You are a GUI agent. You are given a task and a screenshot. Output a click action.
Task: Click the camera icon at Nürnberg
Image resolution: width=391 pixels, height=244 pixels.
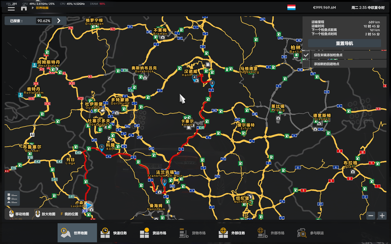coord(250,196)
